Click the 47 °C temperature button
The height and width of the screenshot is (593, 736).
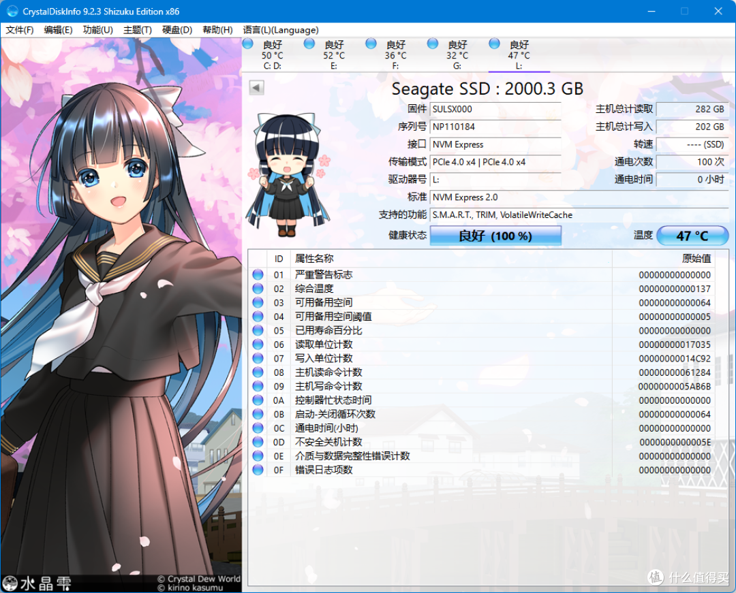click(x=692, y=236)
